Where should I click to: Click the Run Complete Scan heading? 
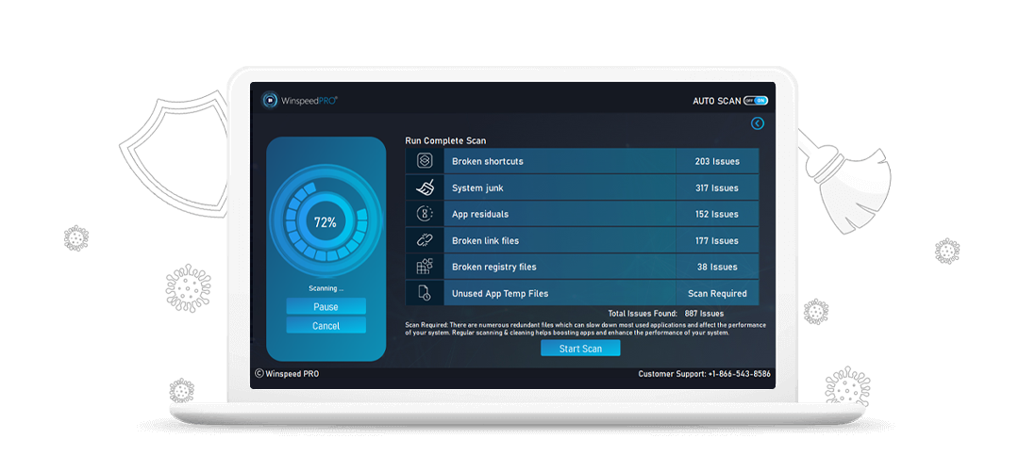pyautogui.click(x=445, y=140)
